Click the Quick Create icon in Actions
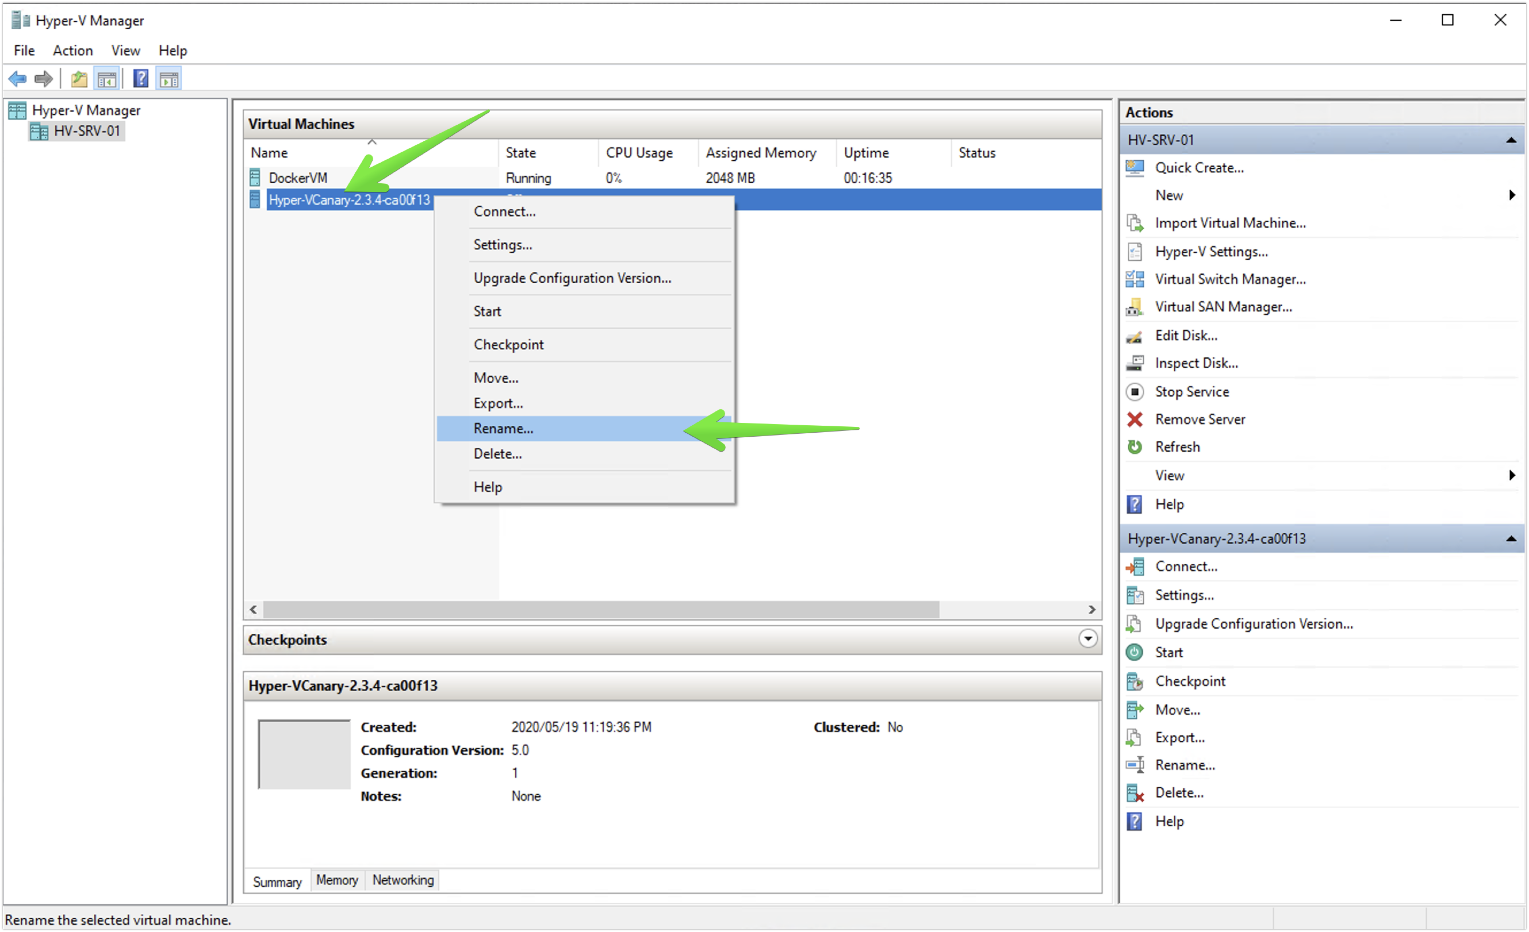 click(1135, 168)
